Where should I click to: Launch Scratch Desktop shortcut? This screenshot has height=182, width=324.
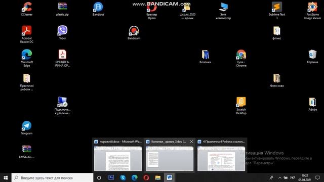click(241, 106)
